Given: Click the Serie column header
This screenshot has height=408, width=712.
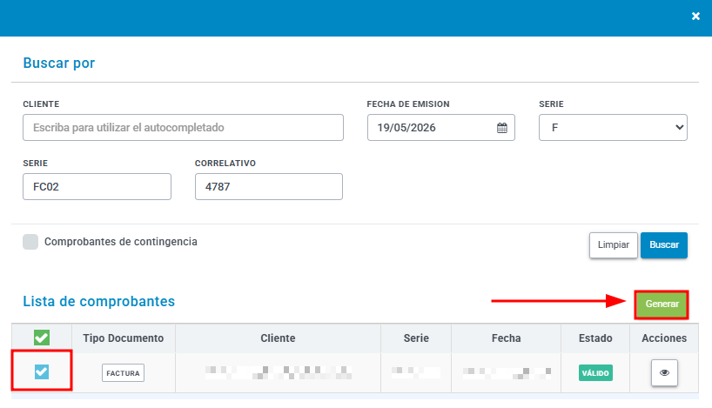Looking at the screenshot, I should [x=416, y=338].
